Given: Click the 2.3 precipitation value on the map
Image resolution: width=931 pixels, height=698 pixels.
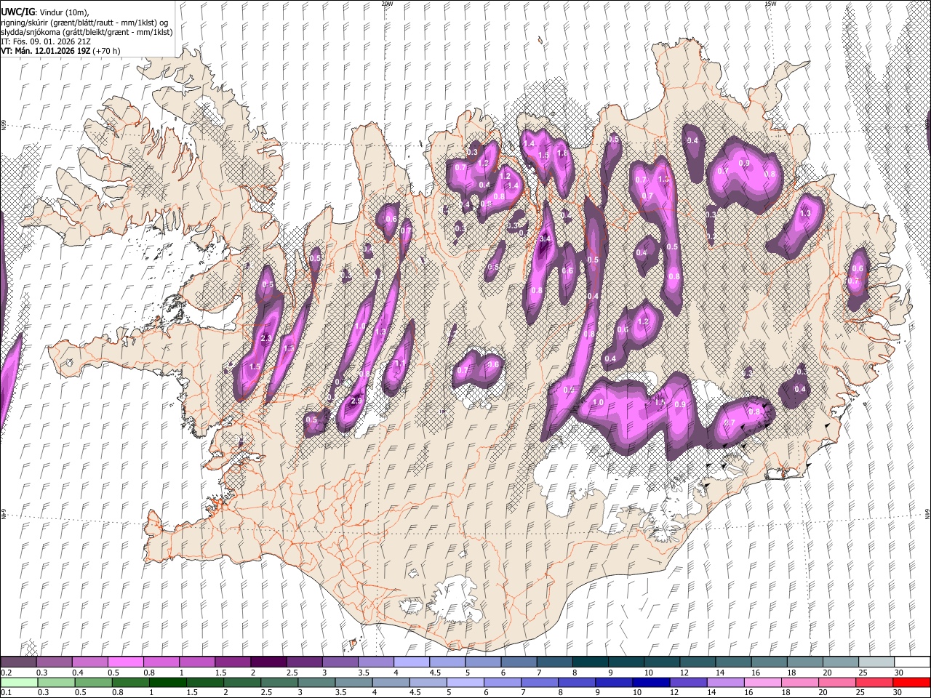Looking at the screenshot, I should [x=266, y=338].
